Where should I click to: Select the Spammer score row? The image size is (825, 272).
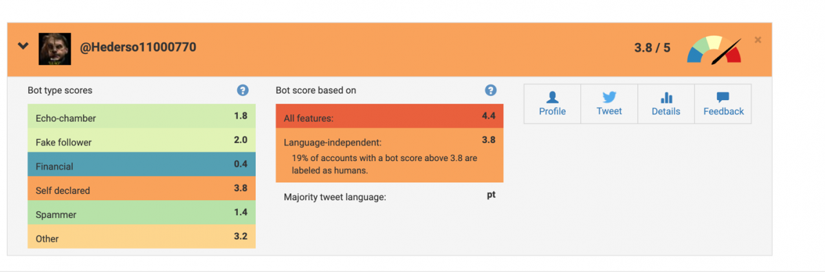tap(142, 212)
